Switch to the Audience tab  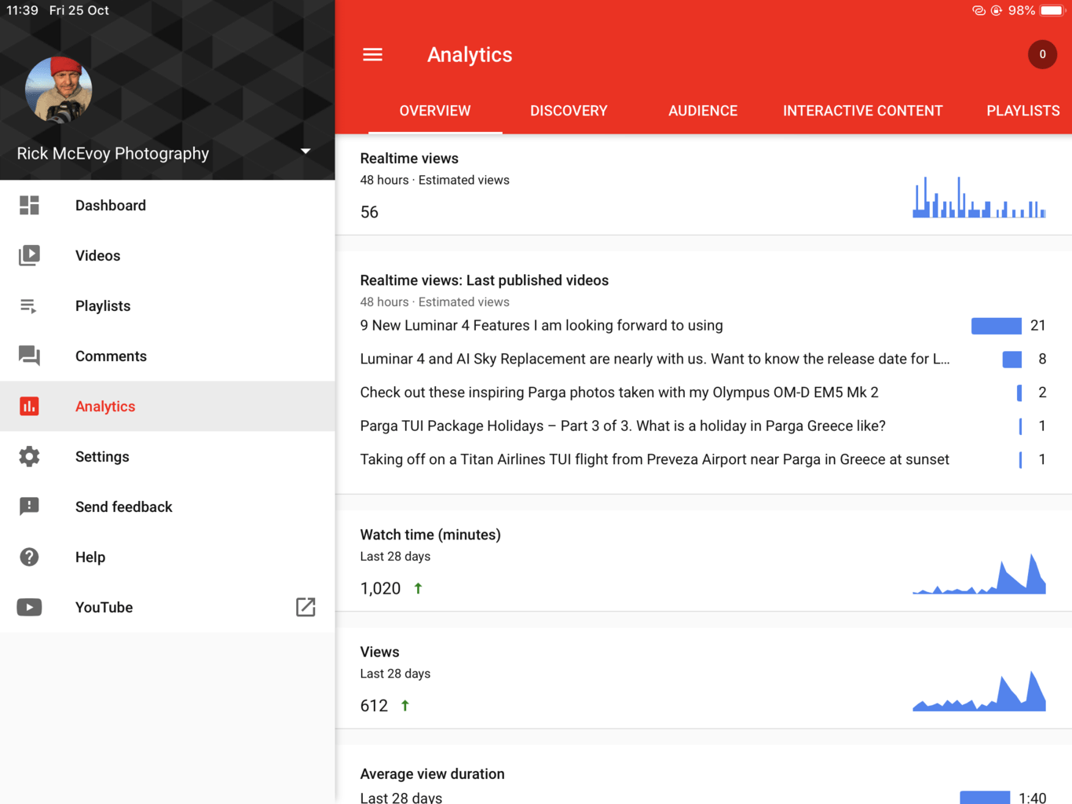pyautogui.click(x=703, y=111)
